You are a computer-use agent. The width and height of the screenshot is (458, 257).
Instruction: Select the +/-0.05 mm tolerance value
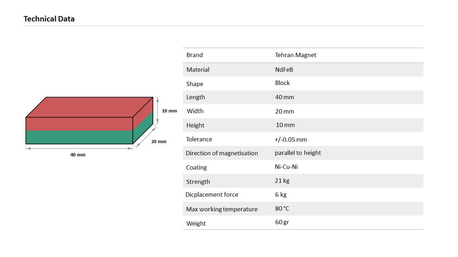[291, 140]
